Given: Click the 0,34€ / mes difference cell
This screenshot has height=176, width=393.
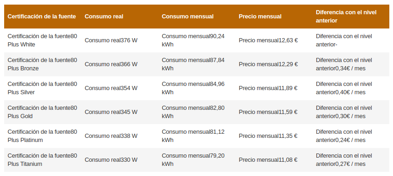Looking at the screenshot, I should pos(351,64).
